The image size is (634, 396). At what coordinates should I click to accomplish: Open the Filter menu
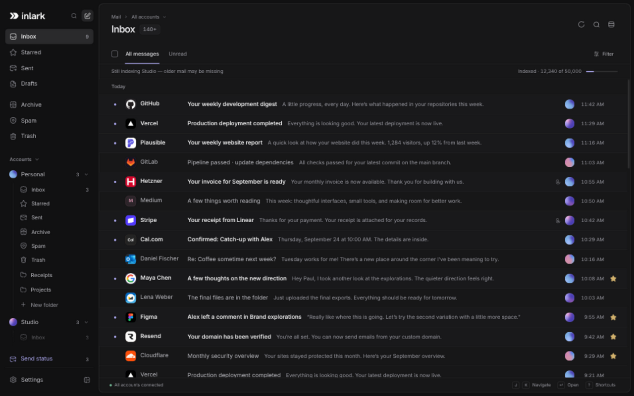[x=604, y=54]
